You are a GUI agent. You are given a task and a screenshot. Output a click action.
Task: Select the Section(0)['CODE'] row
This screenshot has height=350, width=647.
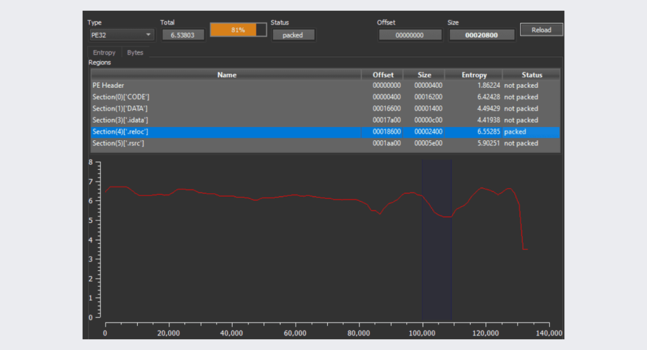point(325,97)
